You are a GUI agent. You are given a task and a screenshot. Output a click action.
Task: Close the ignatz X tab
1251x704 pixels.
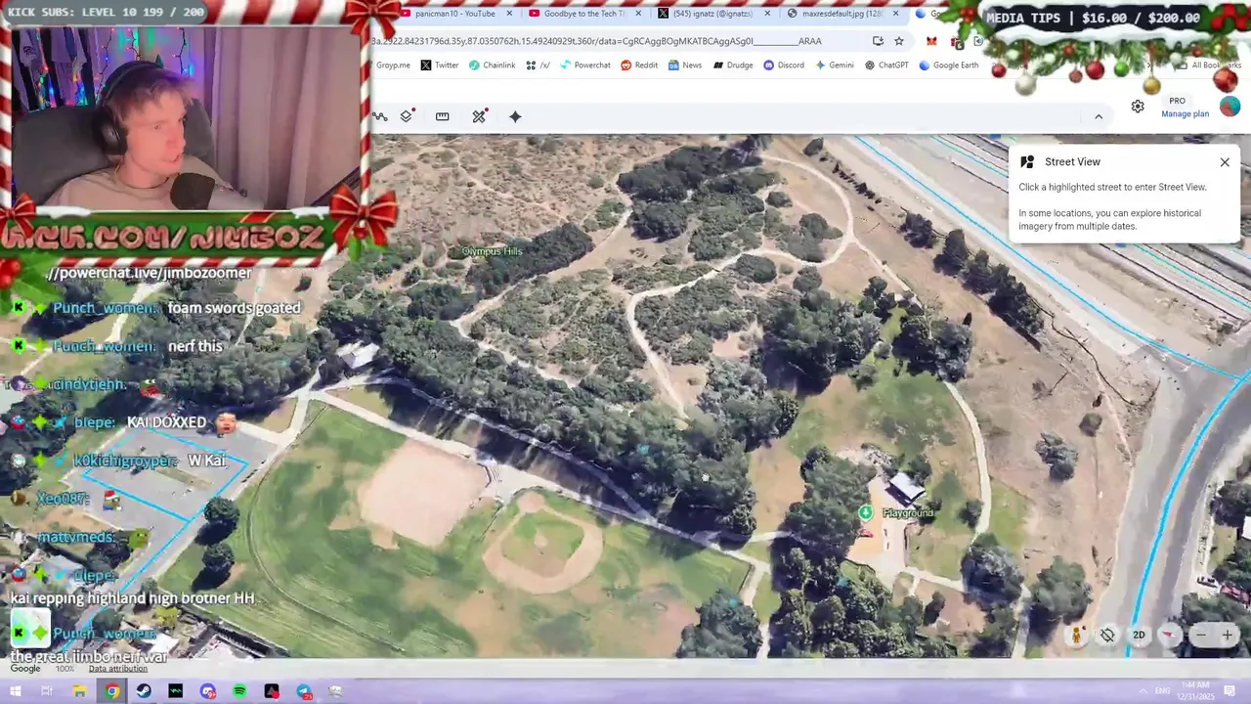(767, 14)
